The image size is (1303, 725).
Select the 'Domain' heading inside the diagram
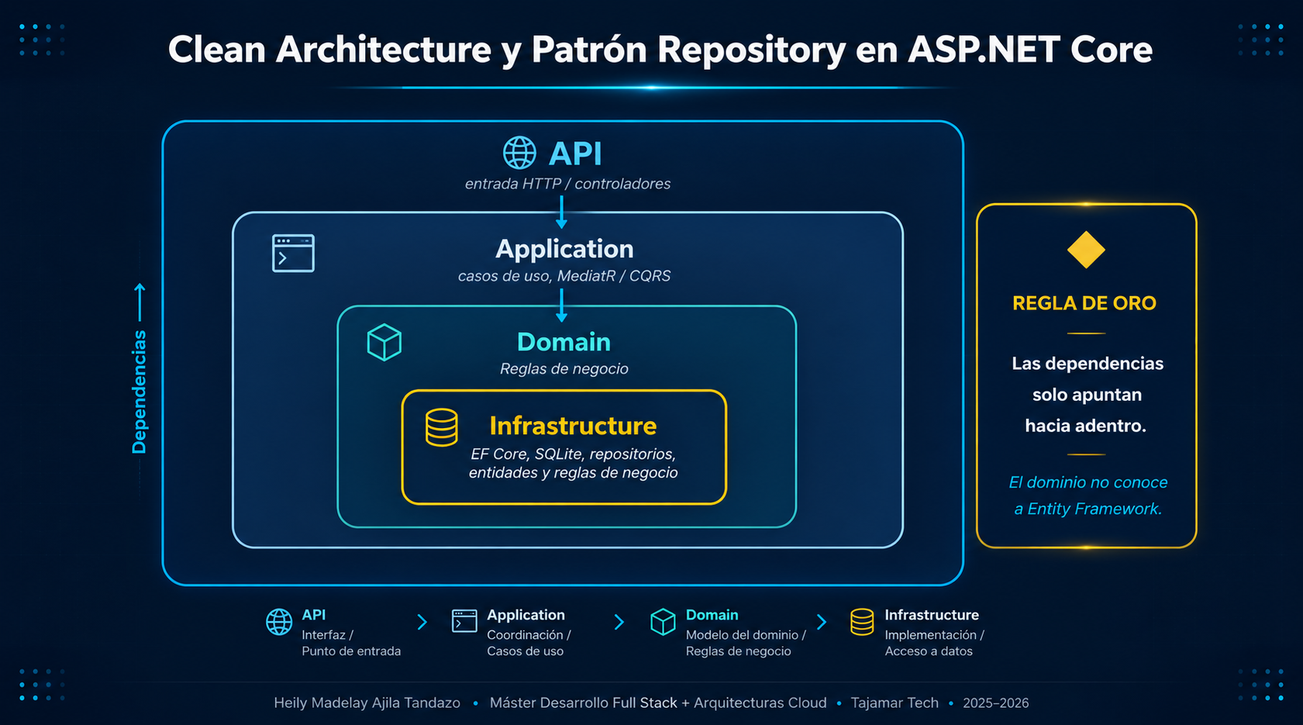tap(564, 342)
